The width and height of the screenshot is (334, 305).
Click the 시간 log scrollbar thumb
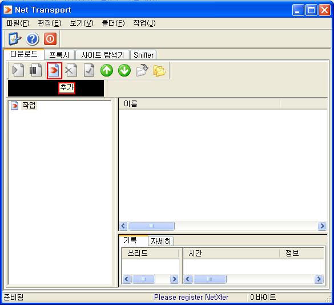(x=210, y=279)
